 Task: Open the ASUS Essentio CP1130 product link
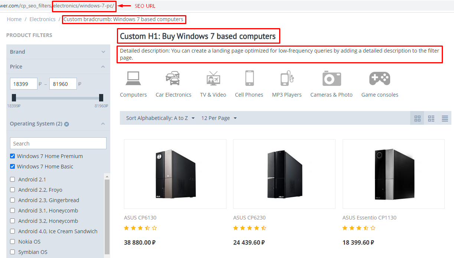pos(369,218)
